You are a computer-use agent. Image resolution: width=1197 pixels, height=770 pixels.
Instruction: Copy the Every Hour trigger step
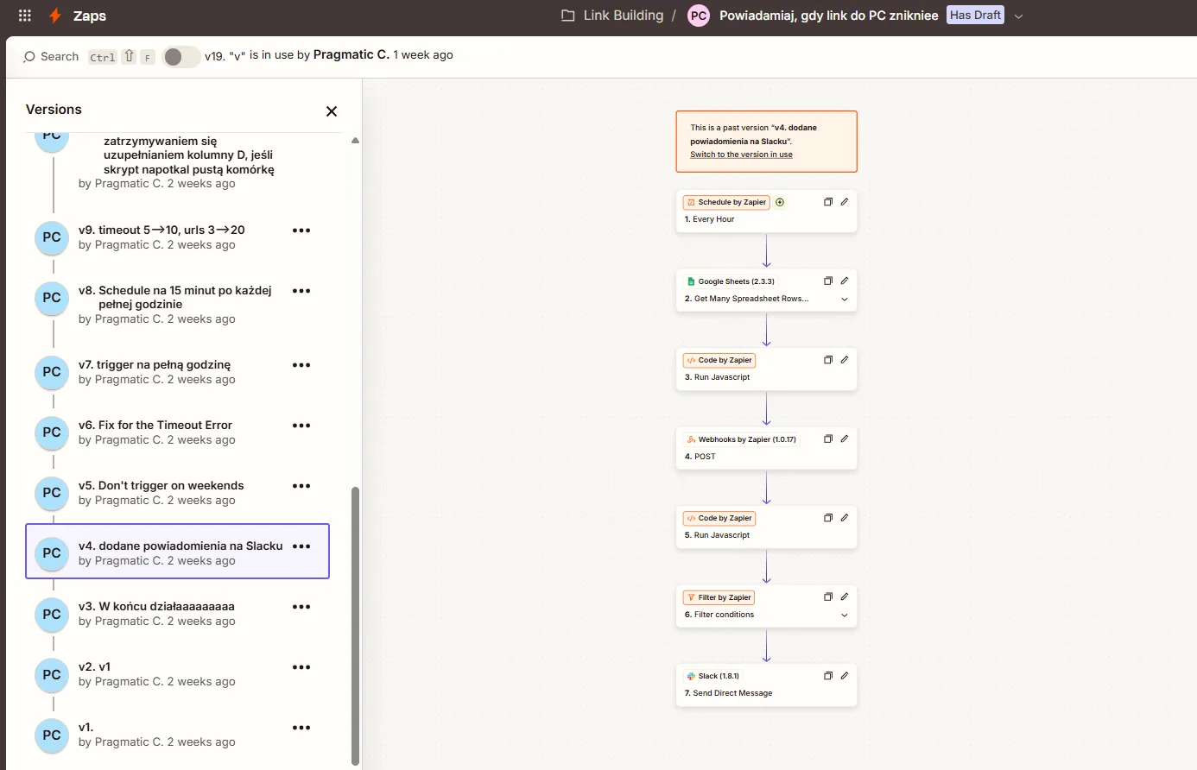(827, 202)
